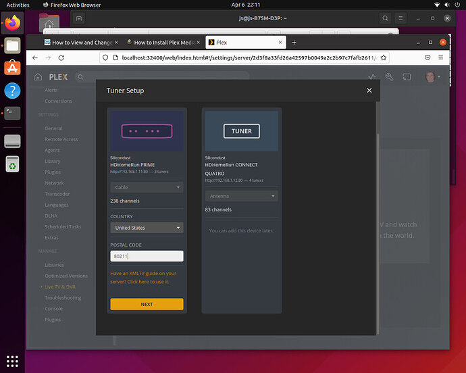Open Files from the Ubuntu dock
Screen dimensions: 466x373
coord(12,45)
